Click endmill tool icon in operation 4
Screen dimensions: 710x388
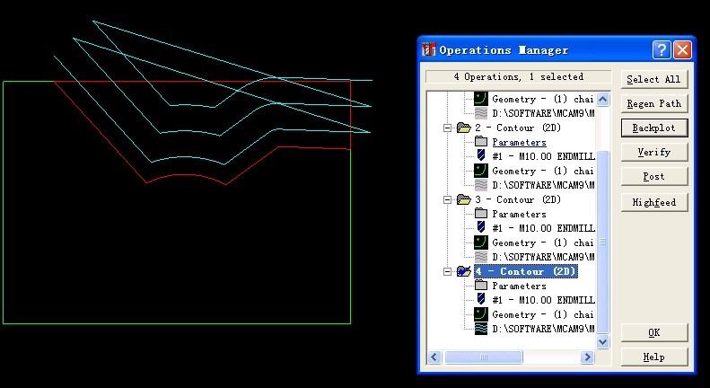click(481, 300)
